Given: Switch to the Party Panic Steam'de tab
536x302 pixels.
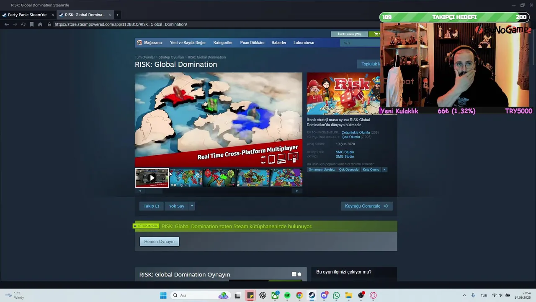Looking at the screenshot, I should click(x=28, y=15).
